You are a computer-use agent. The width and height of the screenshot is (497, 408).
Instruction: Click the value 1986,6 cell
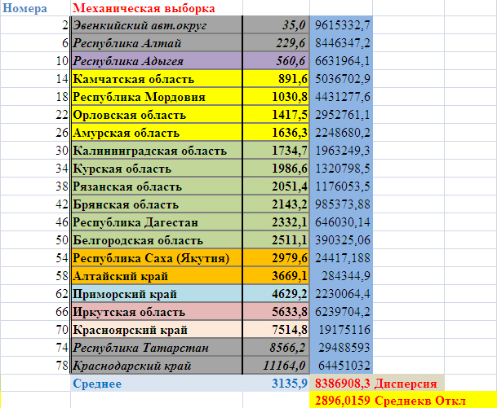click(x=277, y=169)
